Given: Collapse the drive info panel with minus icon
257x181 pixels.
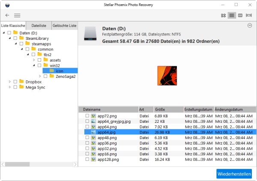Looking at the screenshot, I should pyautogui.click(x=250, y=26).
